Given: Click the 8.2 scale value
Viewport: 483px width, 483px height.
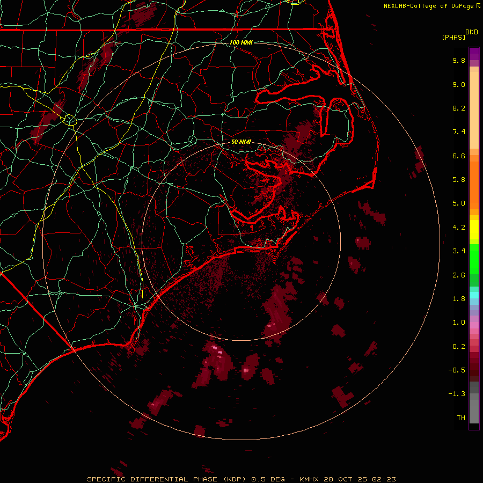Looking at the screenshot, I should 459,108.
